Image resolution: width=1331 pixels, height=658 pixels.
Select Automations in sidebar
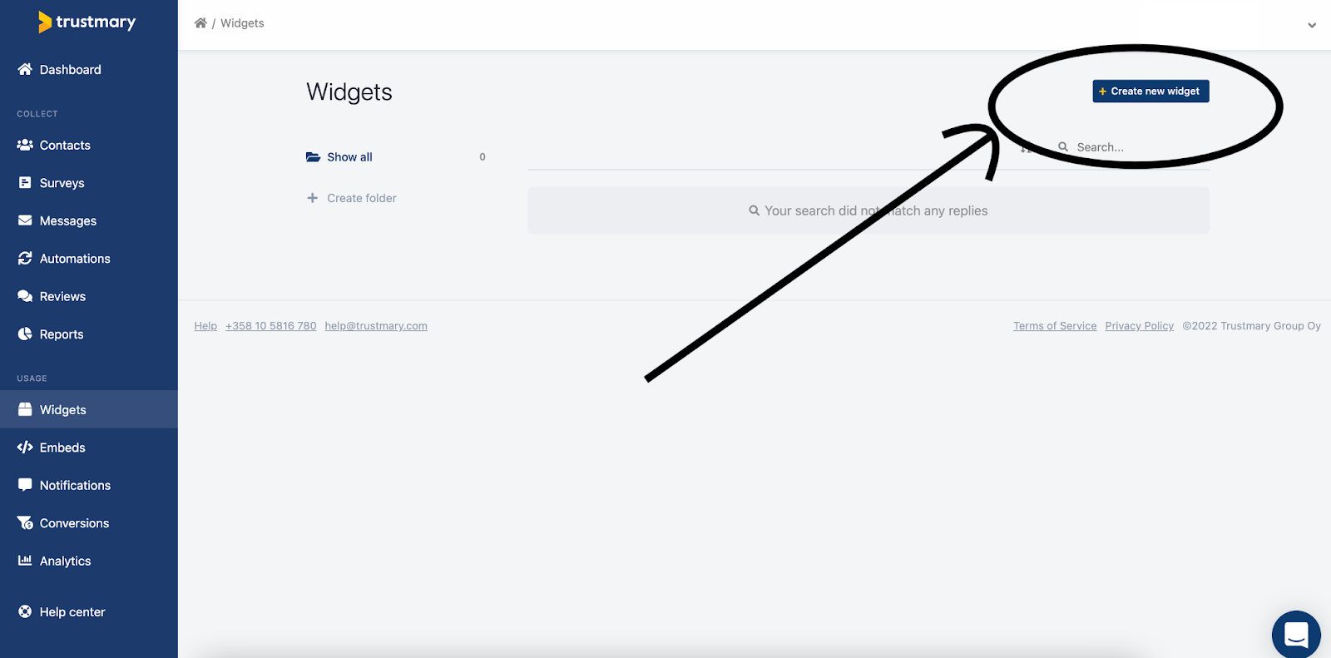point(89,259)
